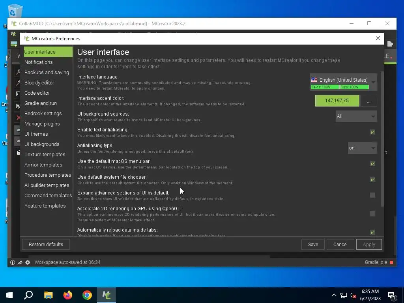
Task: Toggle Use default system file chooser
Action: (372, 180)
